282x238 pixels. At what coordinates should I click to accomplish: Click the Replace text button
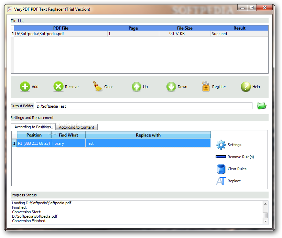(234, 181)
